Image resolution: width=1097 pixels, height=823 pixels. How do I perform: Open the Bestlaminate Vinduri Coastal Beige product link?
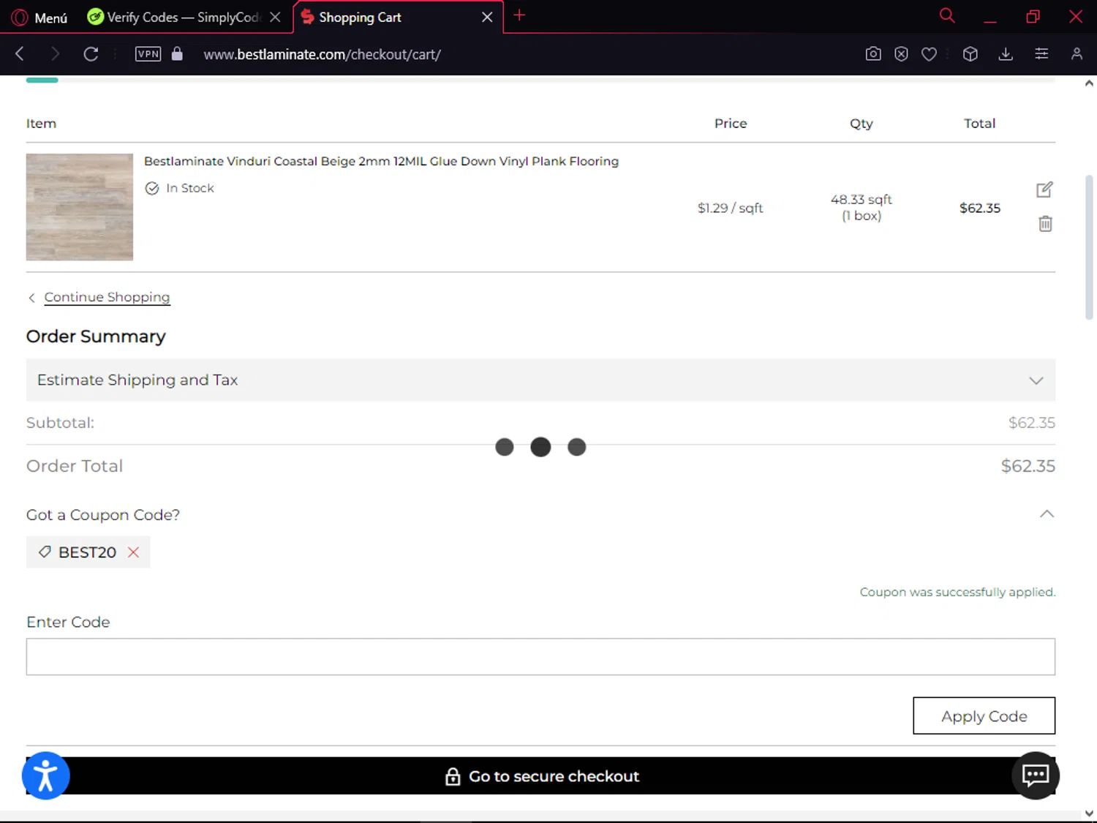pyautogui.click(x=381, y=161)
